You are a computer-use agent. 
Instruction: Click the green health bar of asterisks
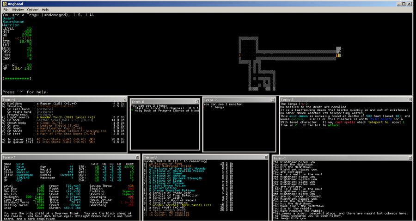click(x=17, y=79)
